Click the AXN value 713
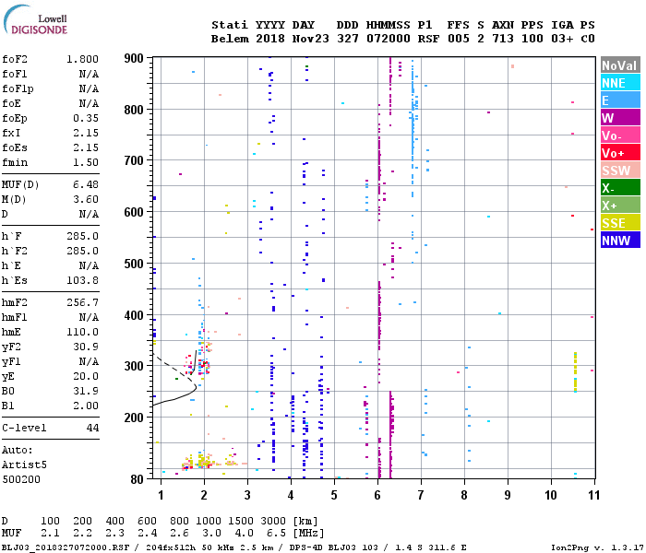Image resolution: width=646 pixels, height=553 pixels. 503,39
